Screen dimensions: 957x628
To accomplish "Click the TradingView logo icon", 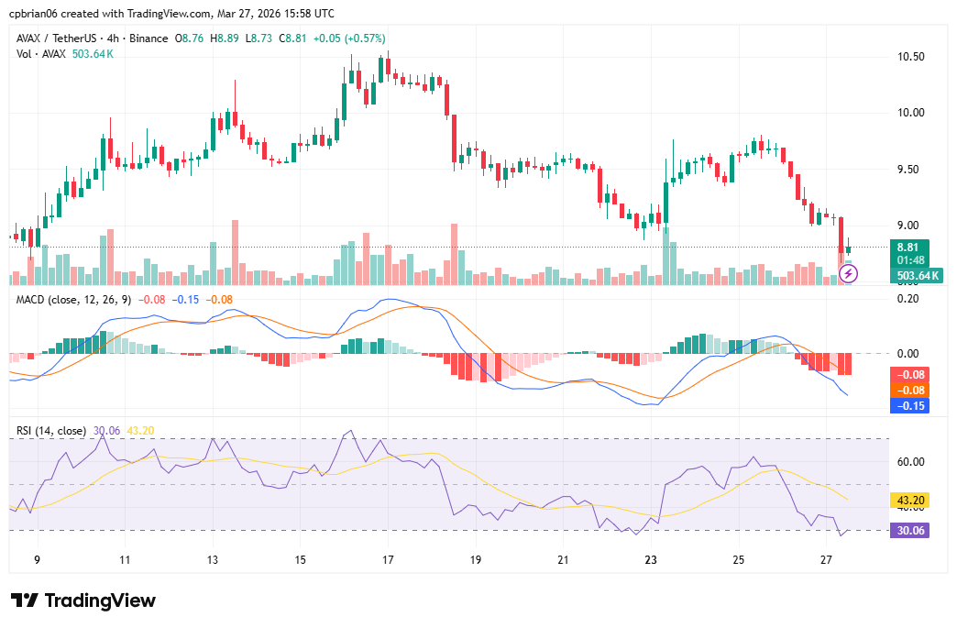I will (x=24, y=600).
